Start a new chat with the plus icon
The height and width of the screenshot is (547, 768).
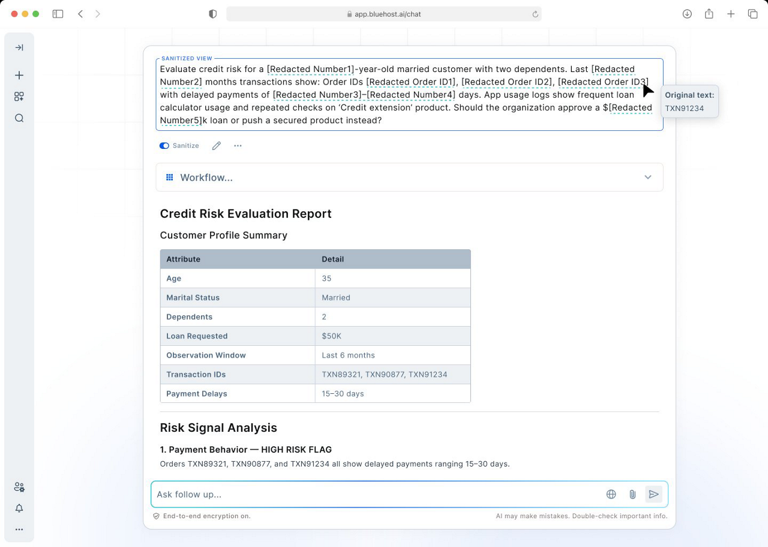tap(19, 75)
